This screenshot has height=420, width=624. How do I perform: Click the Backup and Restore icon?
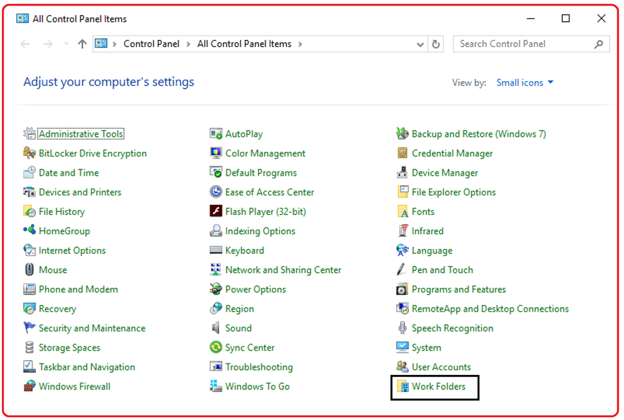[402, 134]
